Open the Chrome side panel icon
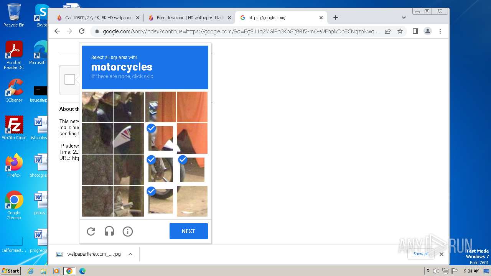The image size is (491, 276). click(x=415, y=31)
